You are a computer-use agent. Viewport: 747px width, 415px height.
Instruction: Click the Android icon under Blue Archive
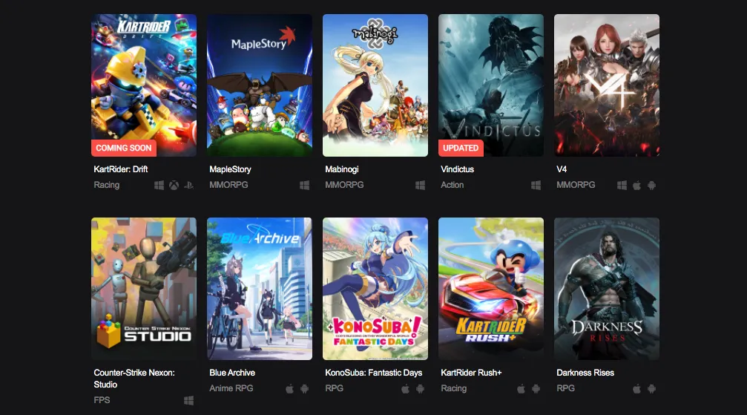tap(304, 389)
